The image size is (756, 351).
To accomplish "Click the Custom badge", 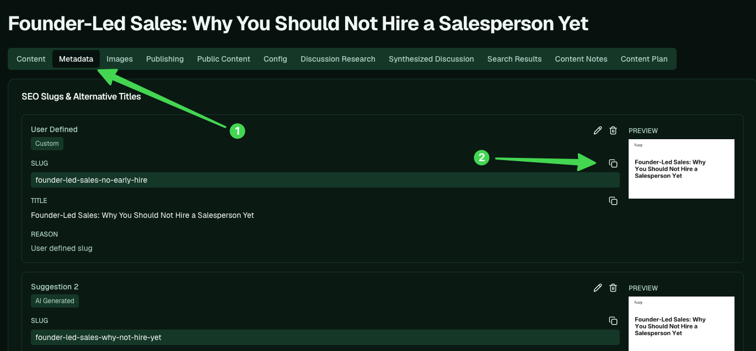I will 47,144.
